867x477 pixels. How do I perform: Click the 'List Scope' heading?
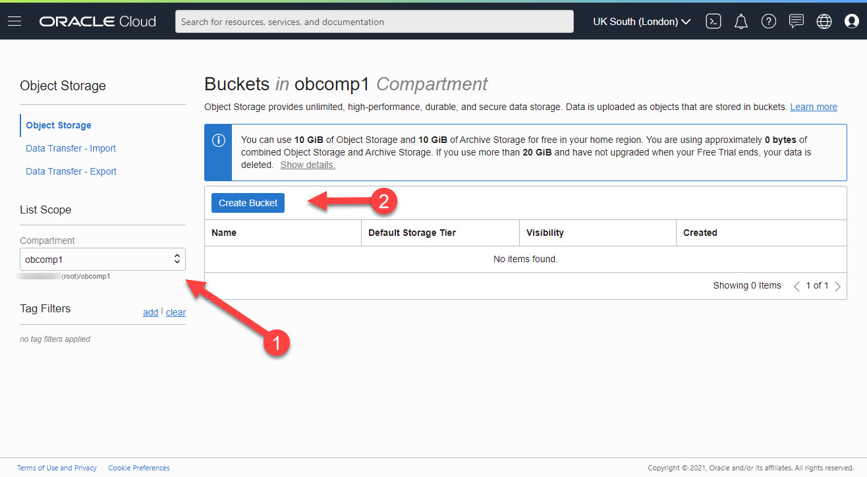click(45, 210)
